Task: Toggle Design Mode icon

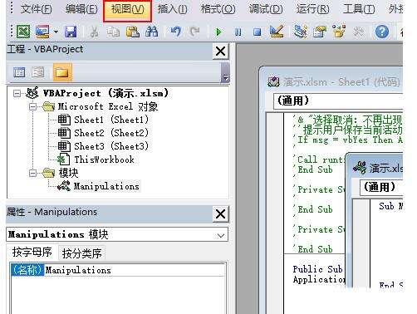Action: point(277,32)
